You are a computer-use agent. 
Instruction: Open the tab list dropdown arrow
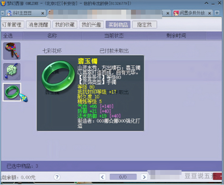tap(2, 13)
